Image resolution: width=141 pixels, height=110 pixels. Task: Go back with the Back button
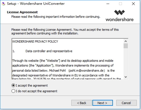82,103
